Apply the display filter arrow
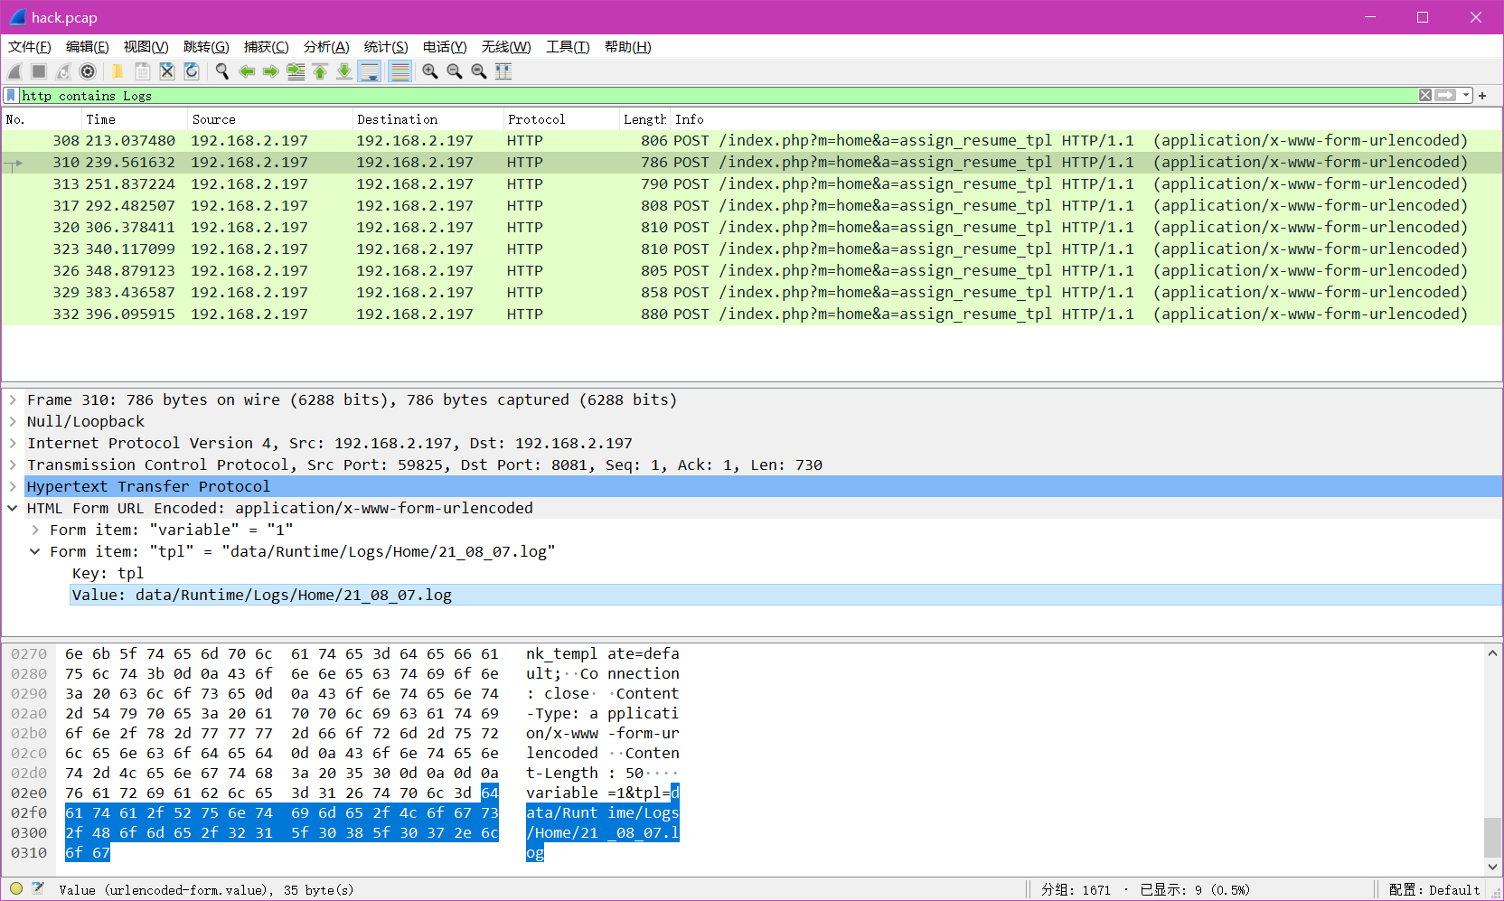 pyautogui.click(x=1445, y=95)
